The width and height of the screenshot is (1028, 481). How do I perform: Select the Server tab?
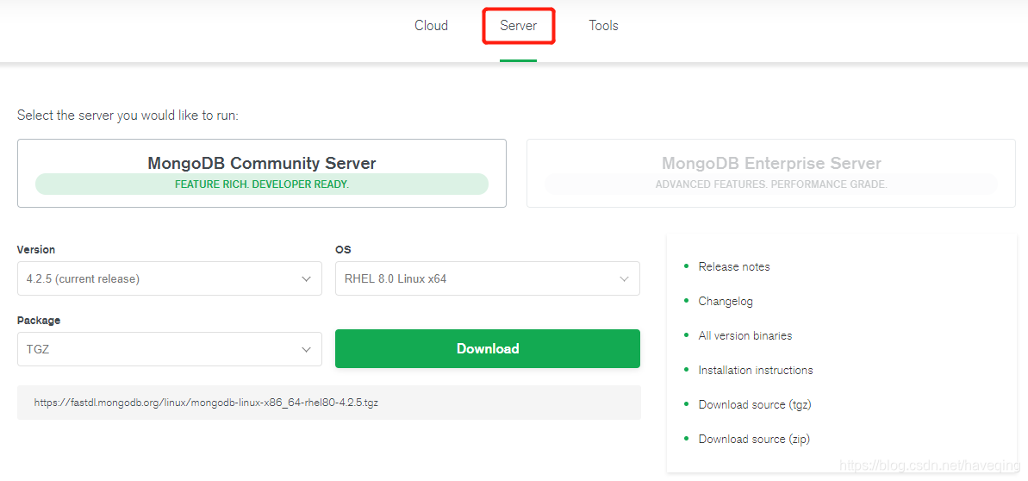(x=518, y=26)
